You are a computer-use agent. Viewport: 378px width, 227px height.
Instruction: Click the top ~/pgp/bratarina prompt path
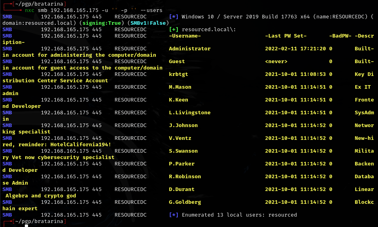pos(37,4)
